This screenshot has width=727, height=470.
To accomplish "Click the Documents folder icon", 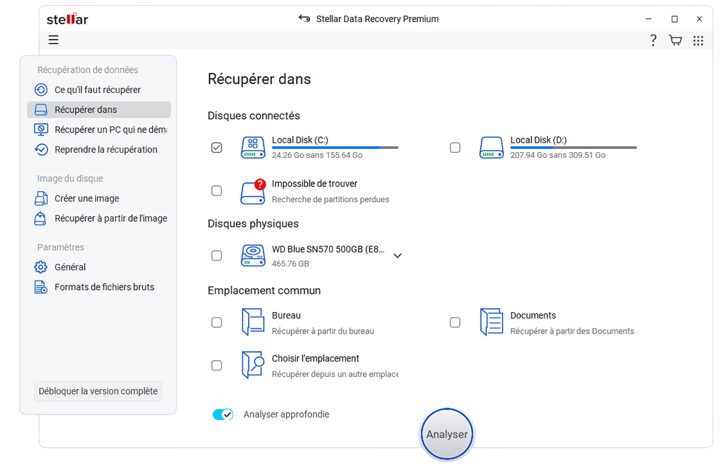I will (492, 322).
